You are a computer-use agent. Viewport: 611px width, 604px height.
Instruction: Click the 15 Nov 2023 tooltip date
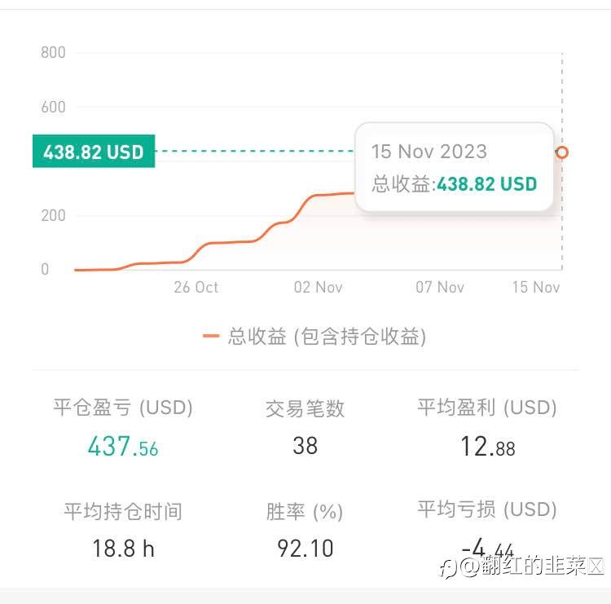(429, 152)
